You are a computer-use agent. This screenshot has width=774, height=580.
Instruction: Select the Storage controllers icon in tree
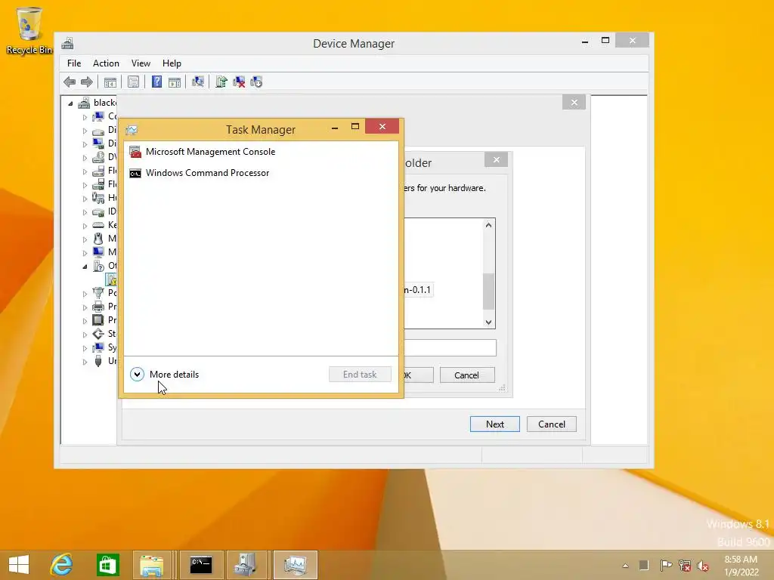98,334
